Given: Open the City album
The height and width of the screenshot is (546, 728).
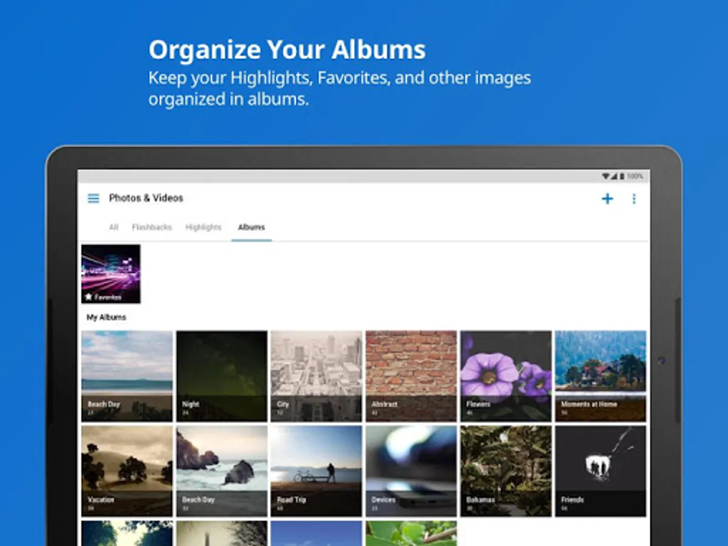Looking at the screenshot, I should pos(316,376).
